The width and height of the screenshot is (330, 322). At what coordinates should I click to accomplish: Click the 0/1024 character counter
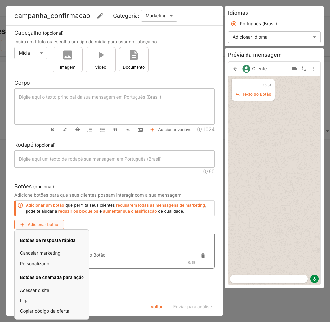point(206,130)
